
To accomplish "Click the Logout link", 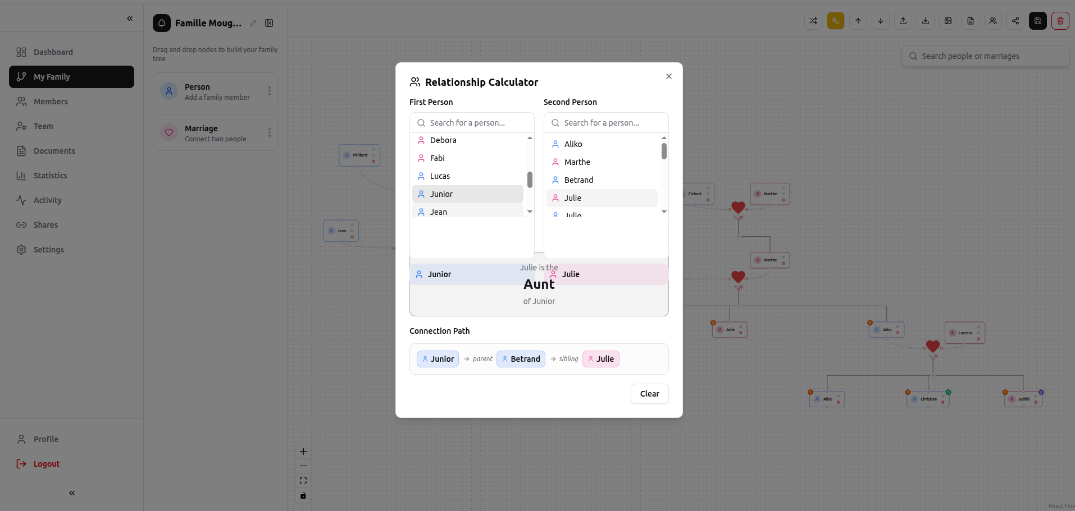I will pos(71,464).
